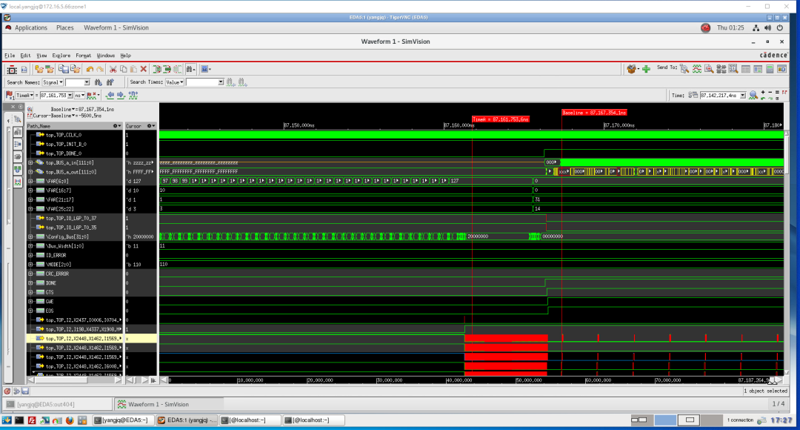Expand the \FAR[6:0] signal group
The width and height of the screenshot is (800, 430).
click(x=30, y=181)
